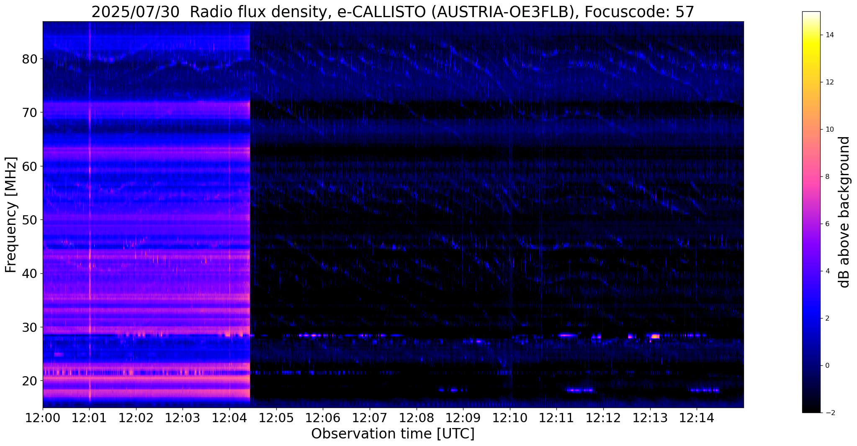Select the 12:02 time tick label

point(136,418)
